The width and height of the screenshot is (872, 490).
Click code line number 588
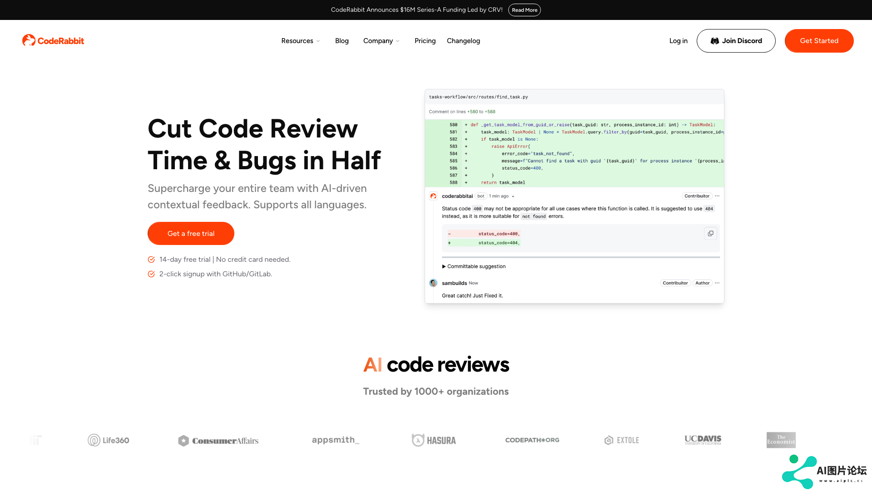click(x=453, y=183)
